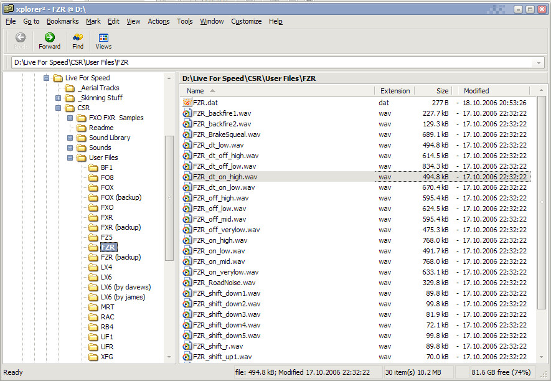Image resolution: width=551 pixels, height=381 pixels.
Task: Click the file list vertical scrollbar thumb
Action: click(x=542, y=202)
